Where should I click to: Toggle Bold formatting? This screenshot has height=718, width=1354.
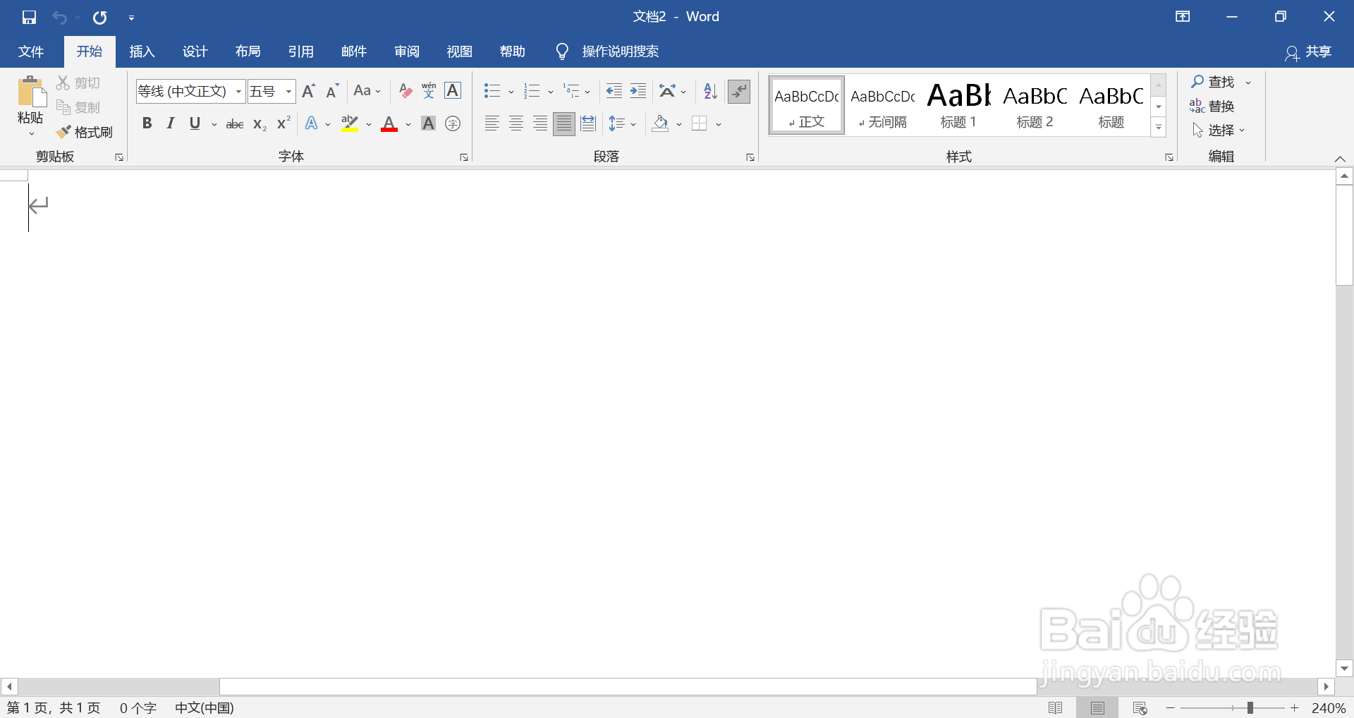point(147,124)
